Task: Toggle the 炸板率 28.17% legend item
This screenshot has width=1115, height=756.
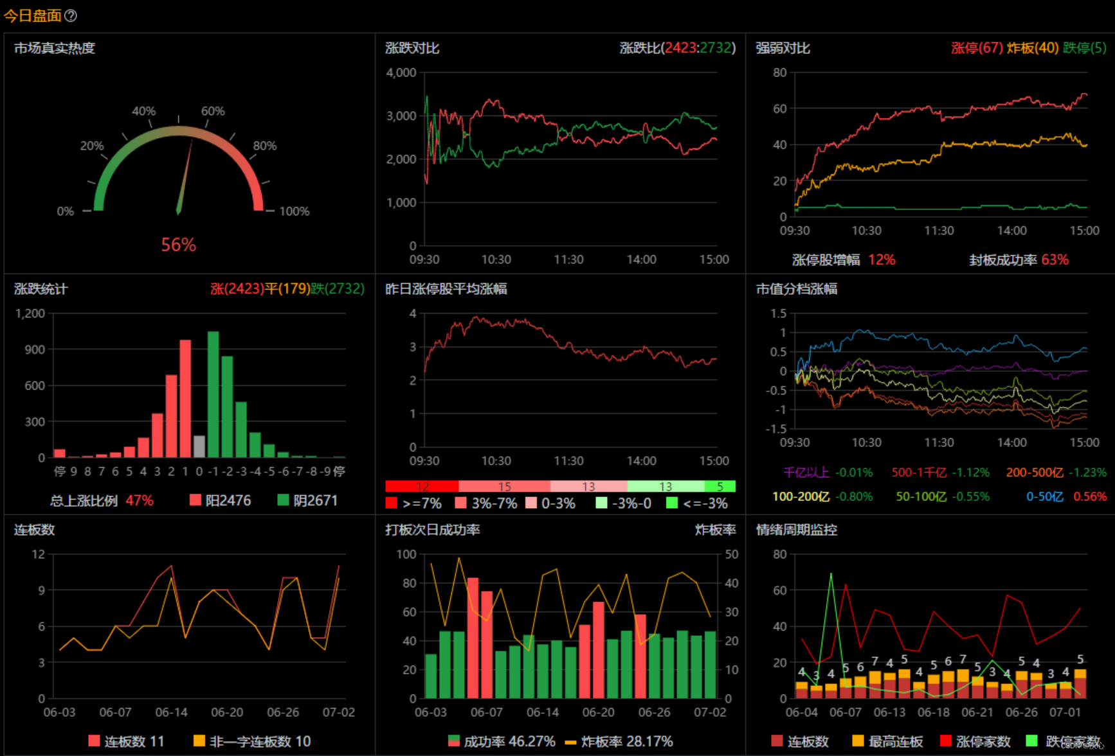Action: coord(619,741)
